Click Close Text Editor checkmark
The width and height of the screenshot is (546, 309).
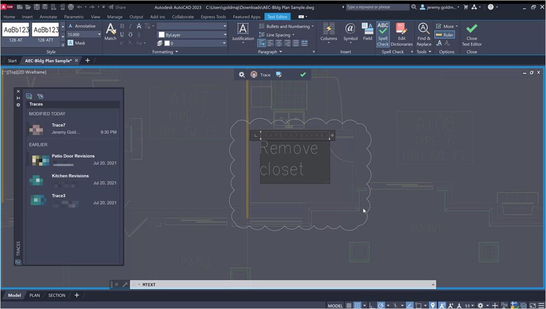472,35
